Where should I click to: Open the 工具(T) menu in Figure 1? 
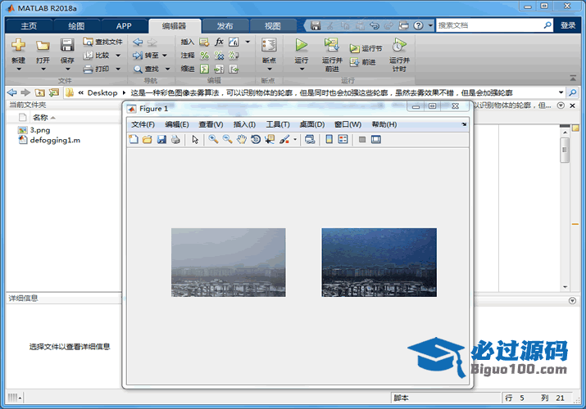278,124
